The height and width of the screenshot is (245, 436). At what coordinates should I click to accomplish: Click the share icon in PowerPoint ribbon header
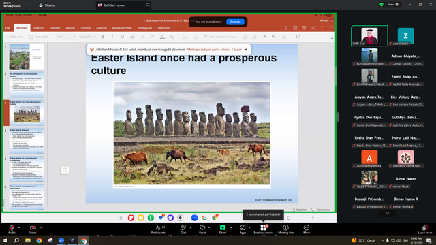(313, 28)
